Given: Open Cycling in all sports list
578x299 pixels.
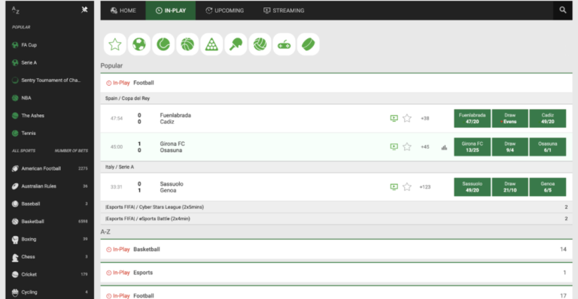Looking at the screenshot, I should 50,292.
